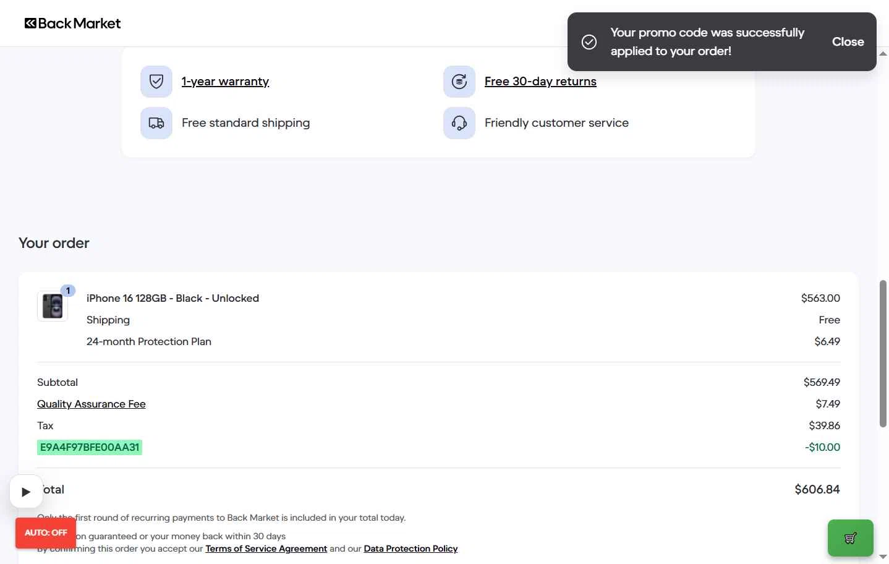Click the green shopping cart button
The height and width of the screenshot is (564, 889).
coord(851,538)
